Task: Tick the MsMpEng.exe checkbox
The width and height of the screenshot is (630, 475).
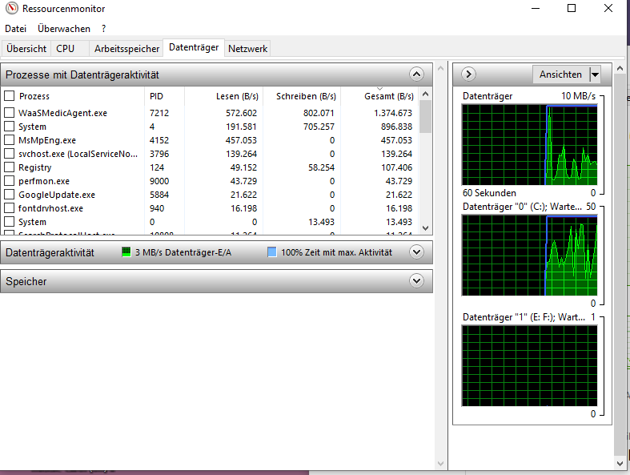Action: (10, 140)
